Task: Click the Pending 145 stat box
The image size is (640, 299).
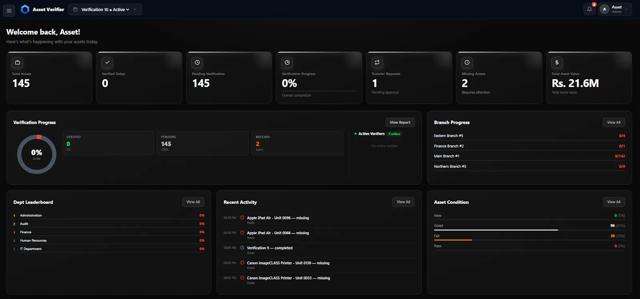Action: tap(203, 143)
